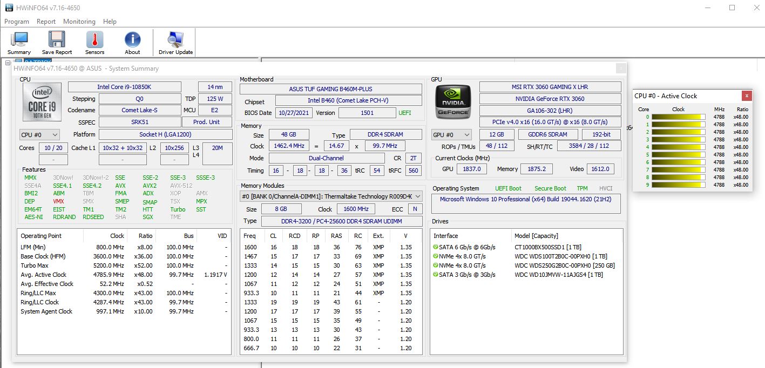Click the ECC value N box
765x368 pixels.
pos(415,209)
